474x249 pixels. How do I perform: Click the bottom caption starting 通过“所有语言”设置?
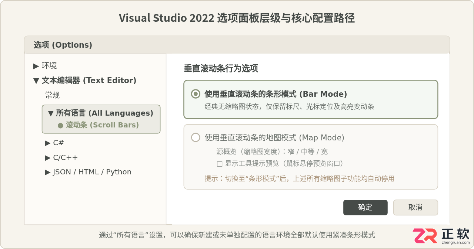click(237, 235)
